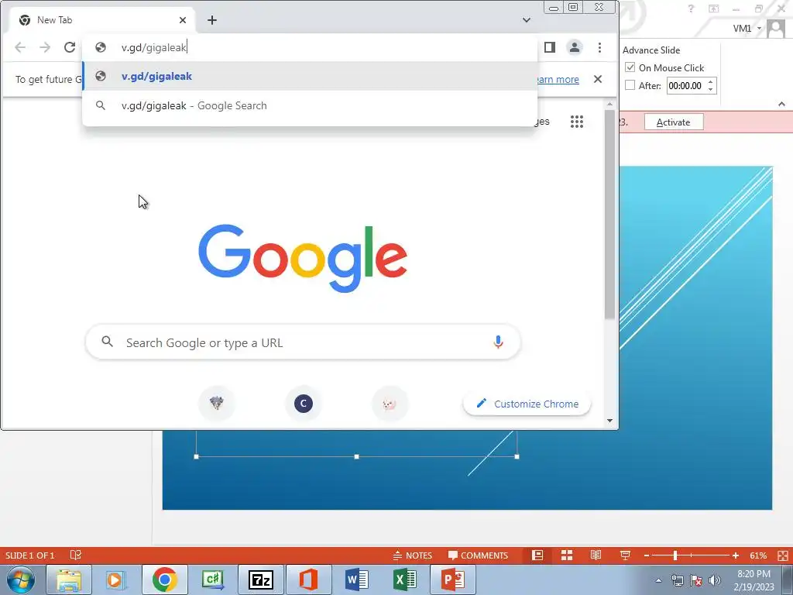
Task: Click 'SLIDE 1 OF 1' status text
Action: [x=30, y=555]
